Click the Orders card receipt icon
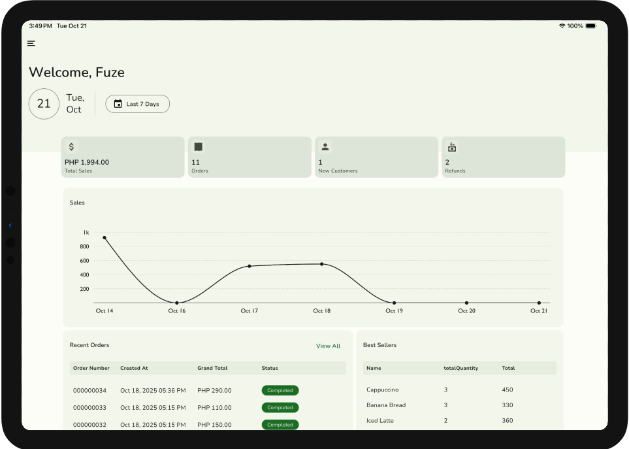Screen dimensions: 629x449 pyautogui.click(x=199, y=147)
